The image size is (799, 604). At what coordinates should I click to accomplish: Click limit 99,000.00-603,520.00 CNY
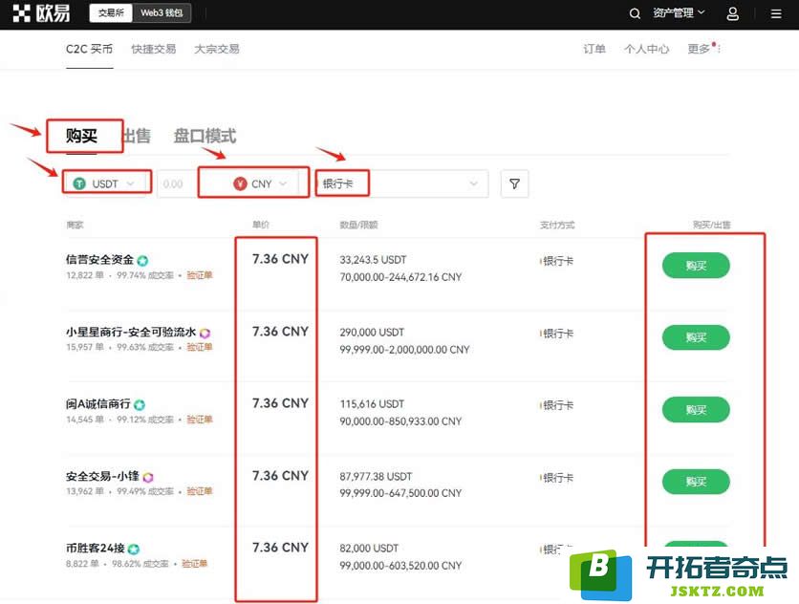point(400,566)
